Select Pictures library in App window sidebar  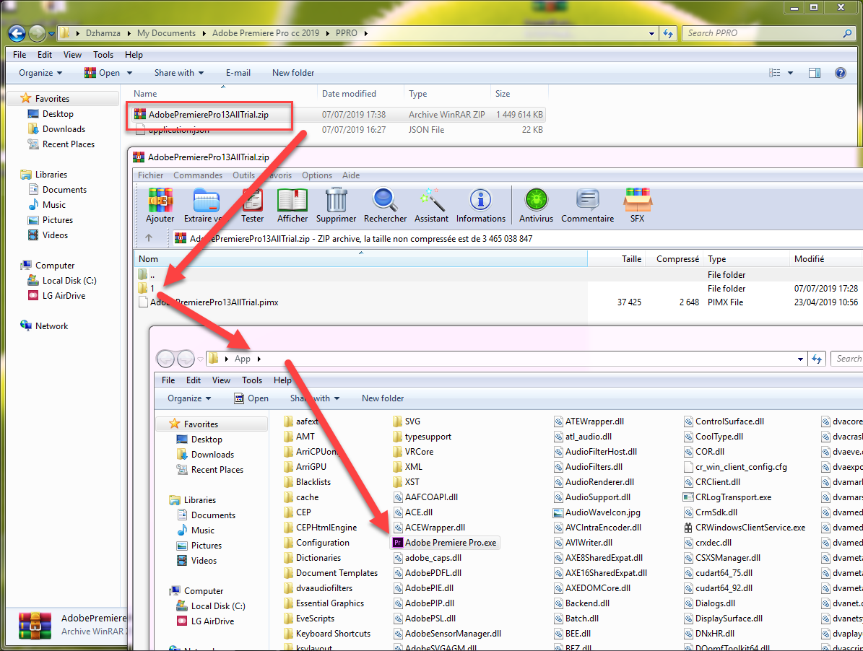[x=199, y=546]
